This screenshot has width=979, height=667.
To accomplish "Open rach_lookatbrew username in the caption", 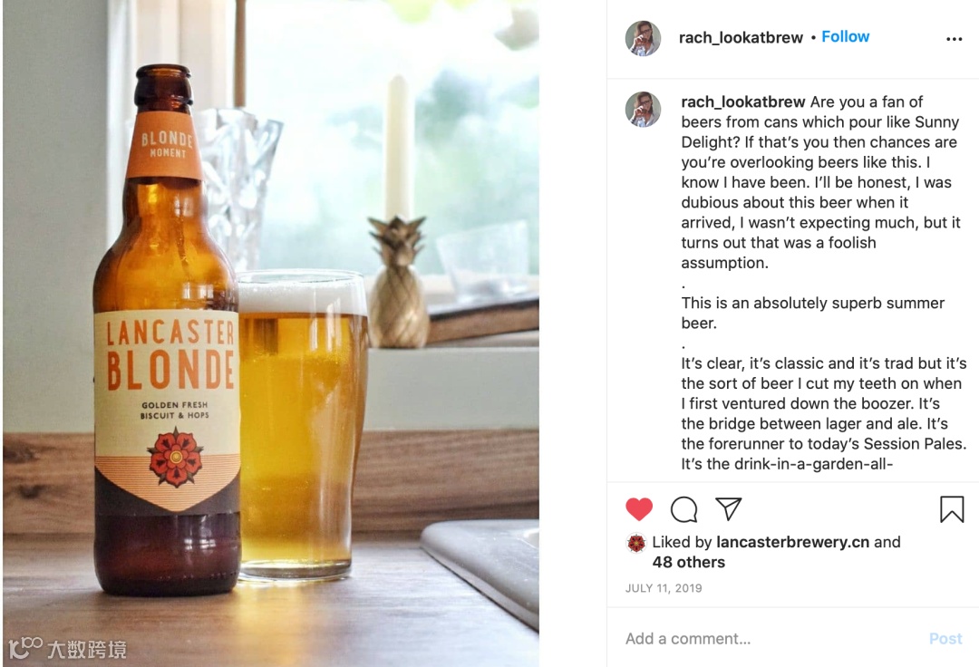I will pyautogui.click(x=743, y=101).
